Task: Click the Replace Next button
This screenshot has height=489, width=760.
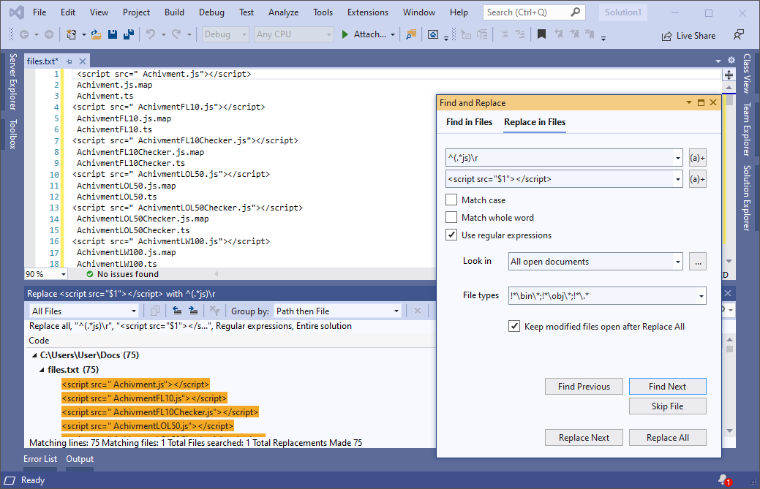Action: pos(584,438)
